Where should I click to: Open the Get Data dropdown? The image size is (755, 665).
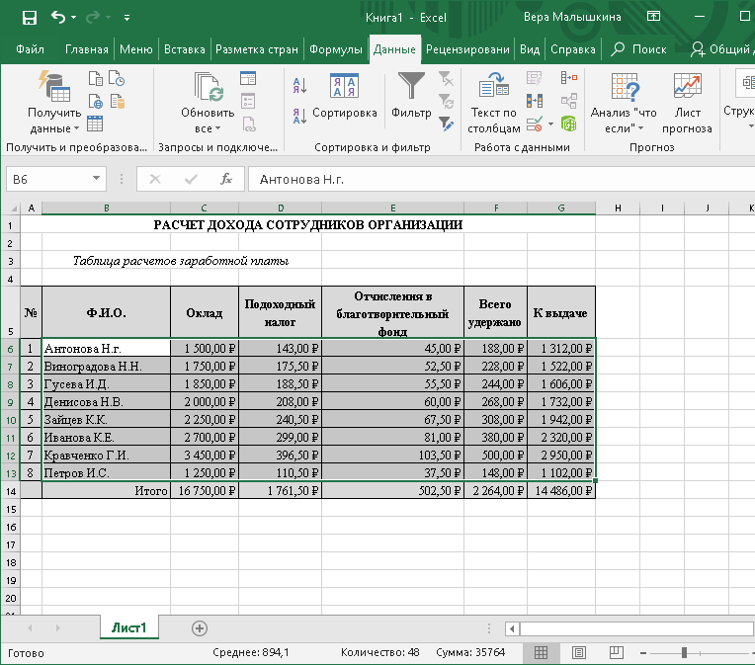[x=54, y=121]
